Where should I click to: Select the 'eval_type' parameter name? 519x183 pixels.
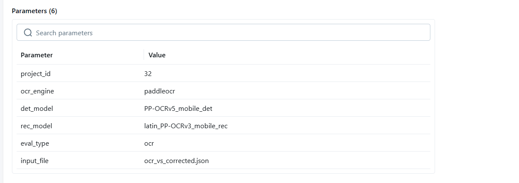click(35, 143)
